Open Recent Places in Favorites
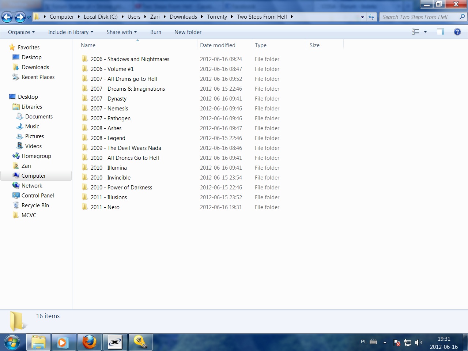Viewport: 468px width, 351px height. [38, 77]
